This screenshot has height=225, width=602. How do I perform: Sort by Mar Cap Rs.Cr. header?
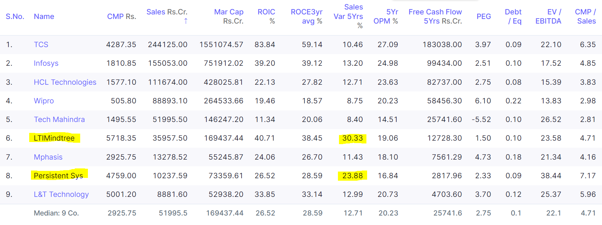click(x=229, y=17)
